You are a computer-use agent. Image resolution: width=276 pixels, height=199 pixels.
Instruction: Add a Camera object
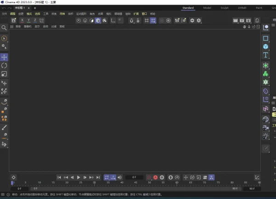265,128
